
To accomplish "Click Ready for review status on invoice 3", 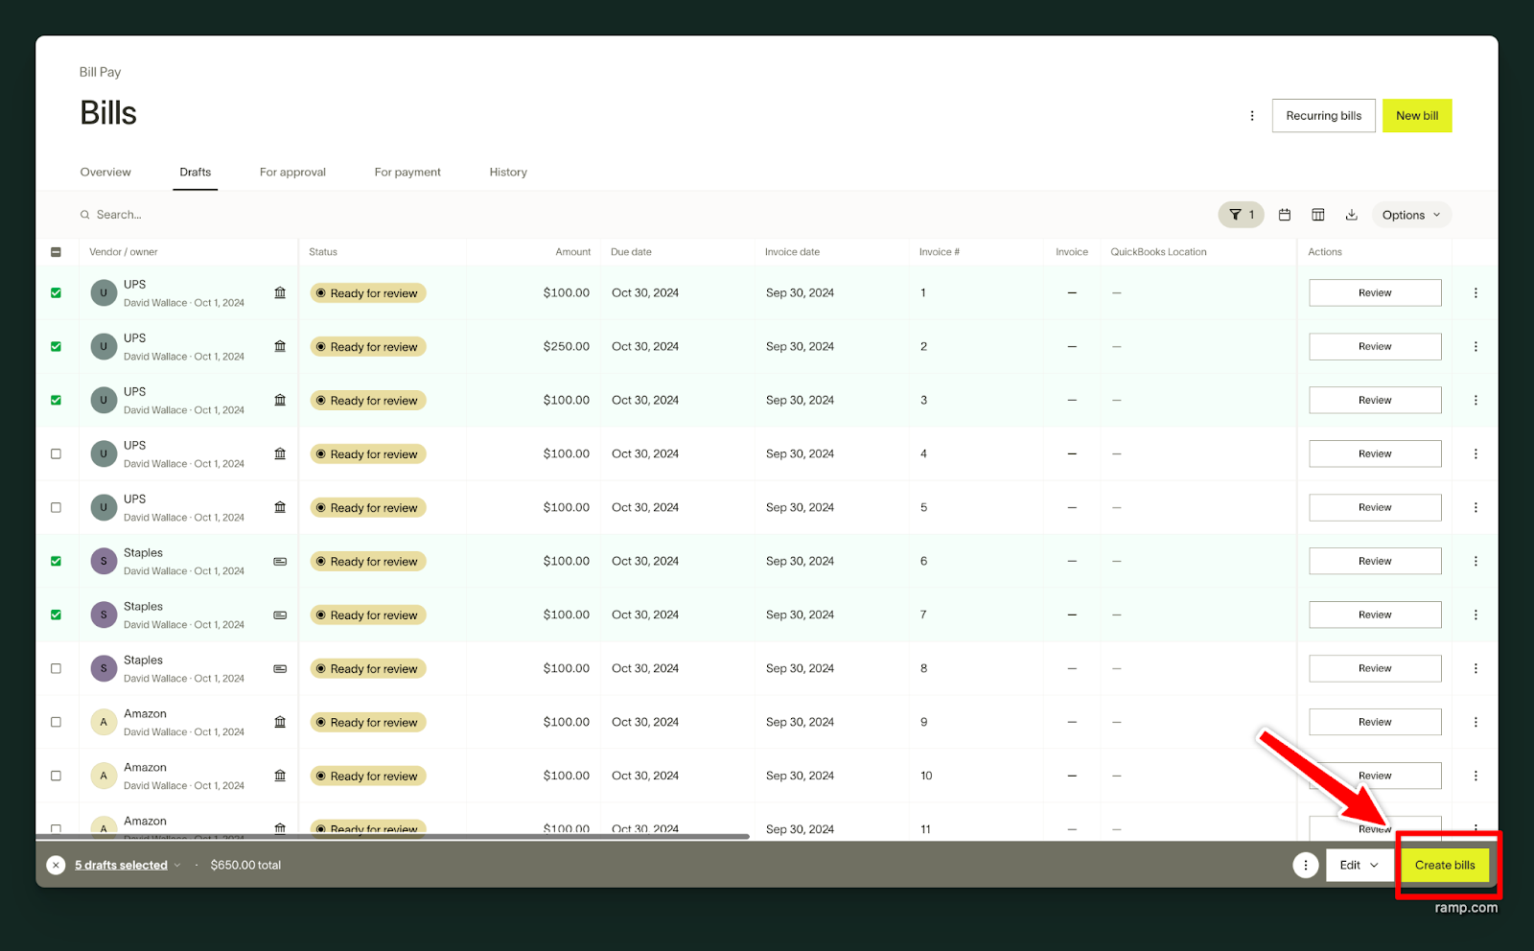I will point(367,401).
